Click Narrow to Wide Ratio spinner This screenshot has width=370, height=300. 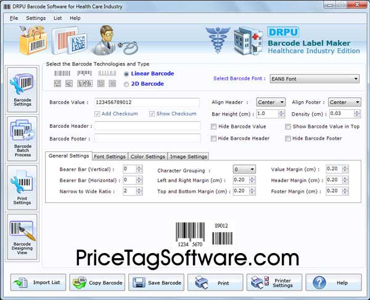139,191
